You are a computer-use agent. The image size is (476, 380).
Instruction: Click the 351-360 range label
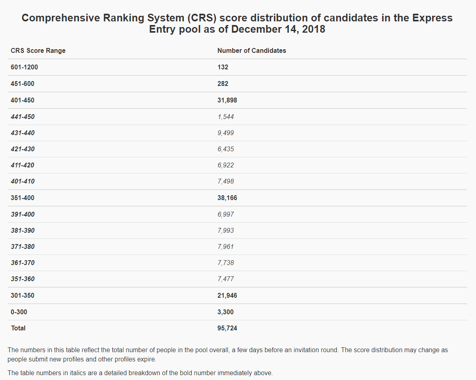pos(23,279)
